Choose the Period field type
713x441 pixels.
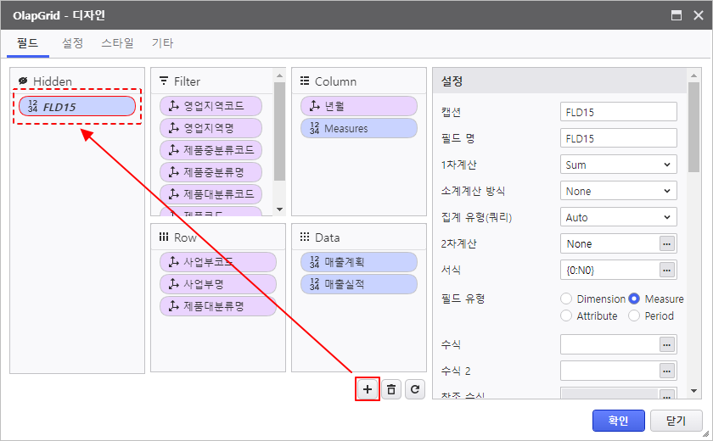(x=634, y=315)
